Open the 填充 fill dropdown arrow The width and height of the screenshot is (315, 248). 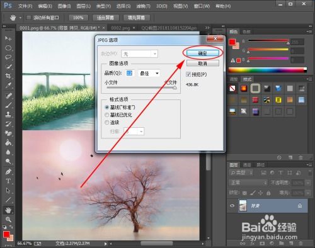pyautogui.click(x=308, y=193)
